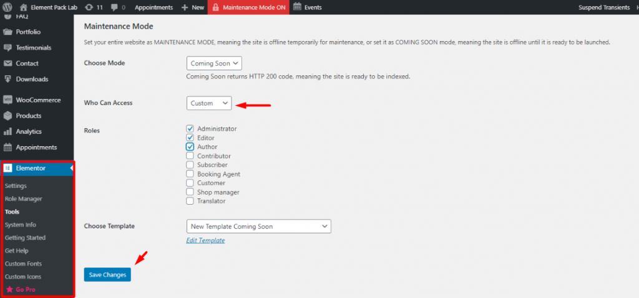This screenshot has width=639, height=298.
Task: Click the WooCommerce sidebar icon
Action: (x=7, y=100)
